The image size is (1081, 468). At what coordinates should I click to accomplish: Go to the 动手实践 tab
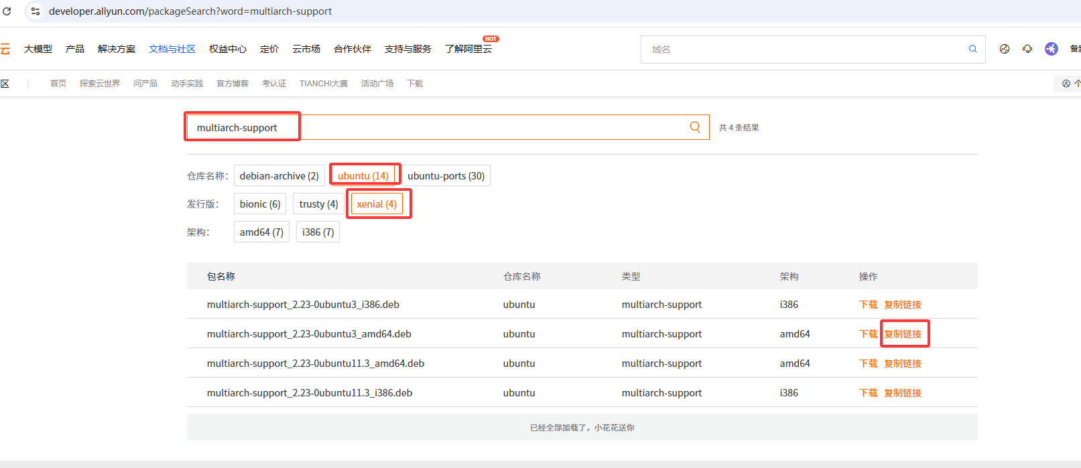[x=187, y=84]
